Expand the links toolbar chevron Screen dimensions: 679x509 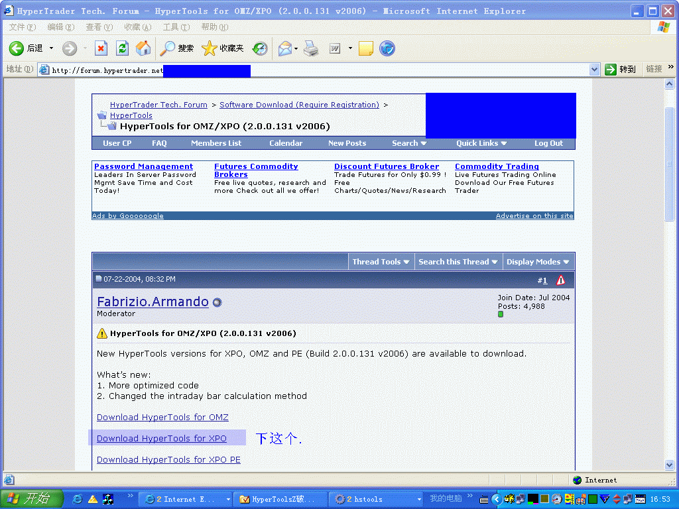[671, 67]
